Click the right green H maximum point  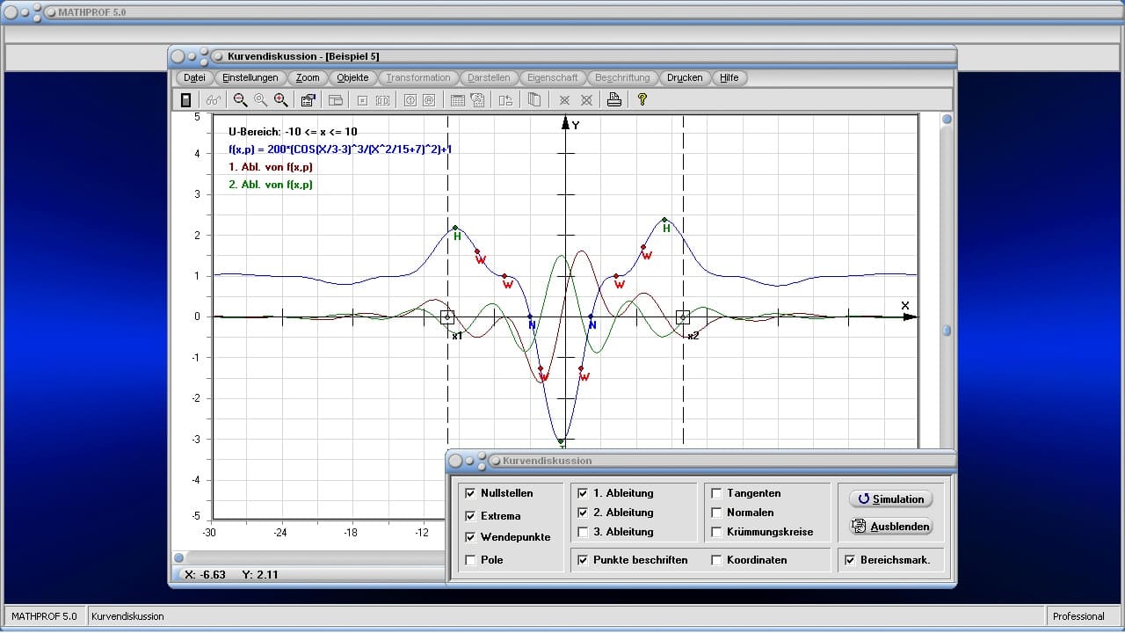click(664, 220)
